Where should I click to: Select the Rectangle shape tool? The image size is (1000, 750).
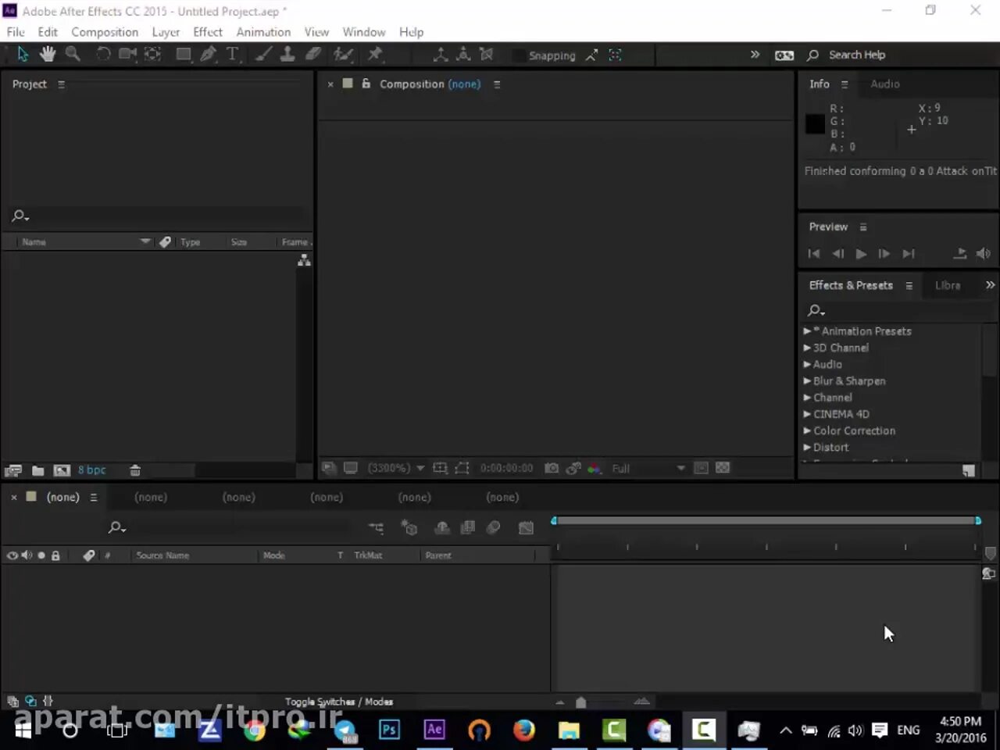[184, 54]
